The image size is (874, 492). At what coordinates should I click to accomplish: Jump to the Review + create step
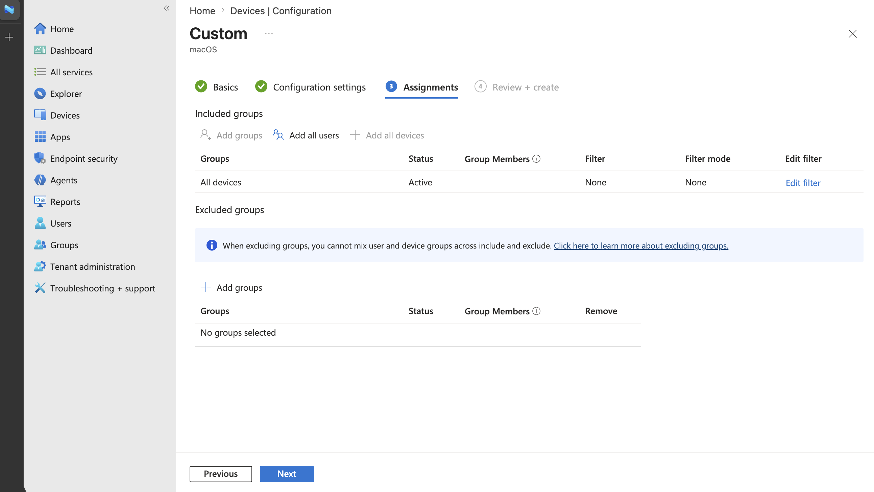(x=516, y=87)
